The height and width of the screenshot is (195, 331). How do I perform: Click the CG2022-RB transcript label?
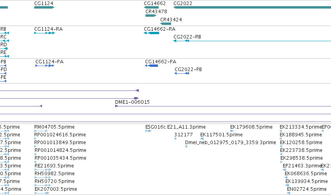187,37
